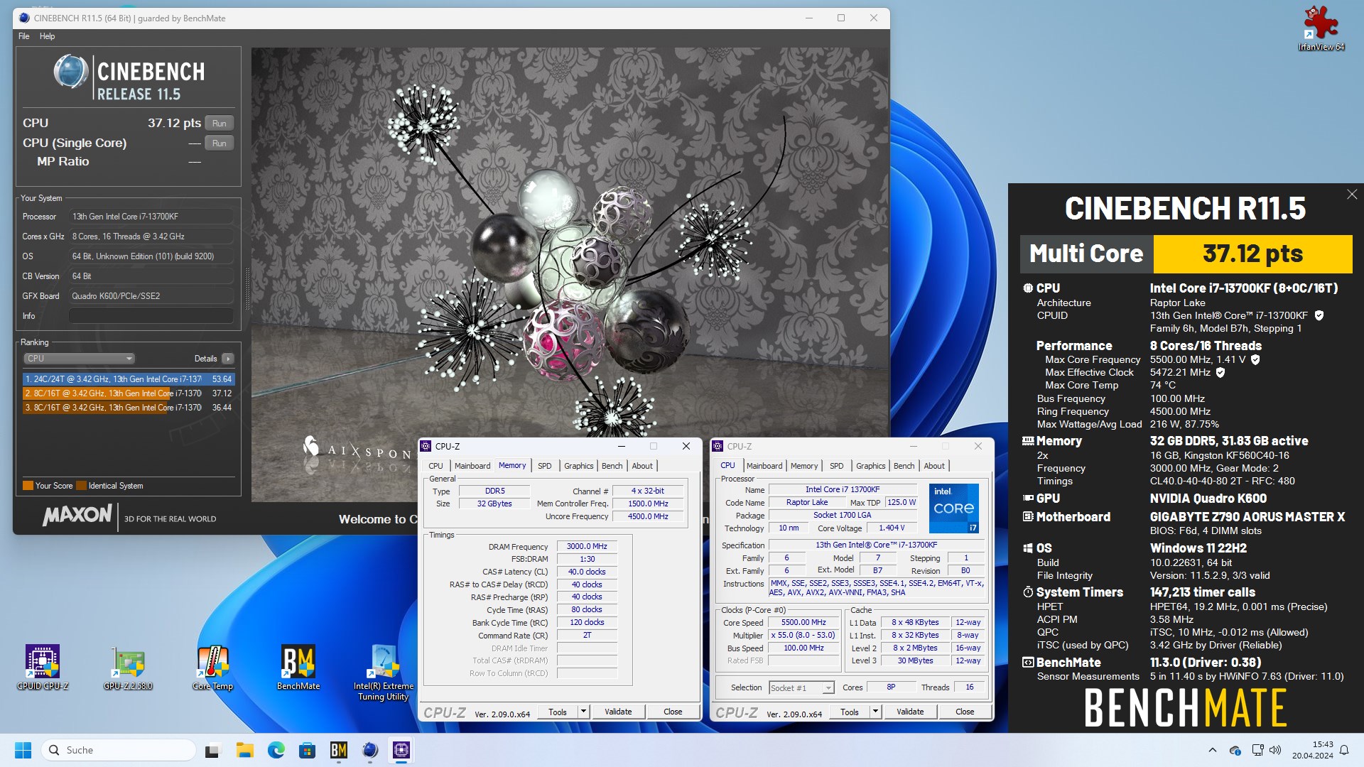The width and height of the screenshot is (1364, 767).
Task: Click the DRAM Frequency 3000.0 MHz value
Action: (x=587, y=547)
